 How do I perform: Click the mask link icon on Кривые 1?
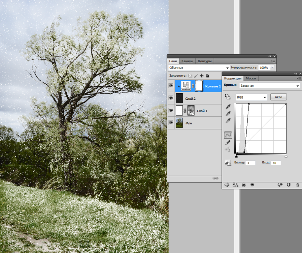193,86
